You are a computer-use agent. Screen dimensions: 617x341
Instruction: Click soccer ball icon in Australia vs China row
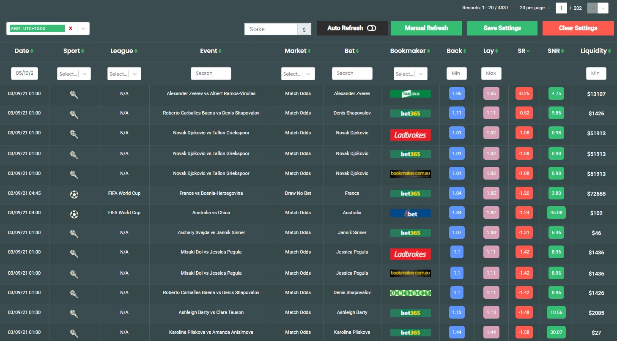[x=74, y=214]
